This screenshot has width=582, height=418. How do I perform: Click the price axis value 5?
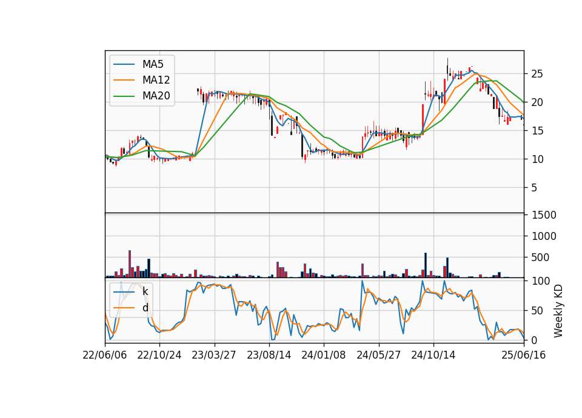(534, 188)
